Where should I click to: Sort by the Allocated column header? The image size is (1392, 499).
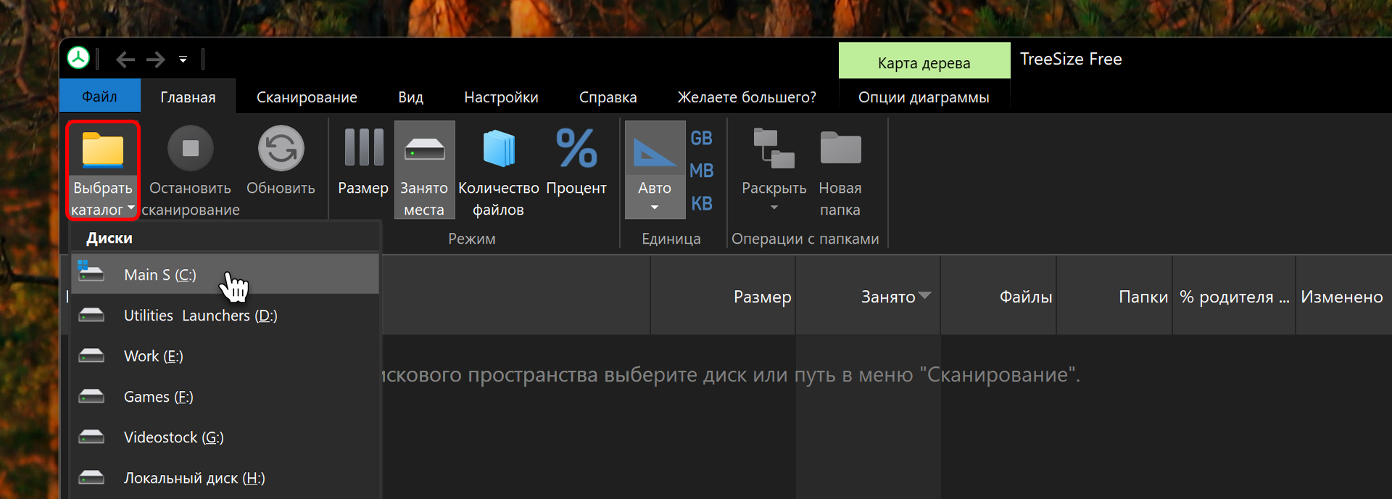(888, 297)
